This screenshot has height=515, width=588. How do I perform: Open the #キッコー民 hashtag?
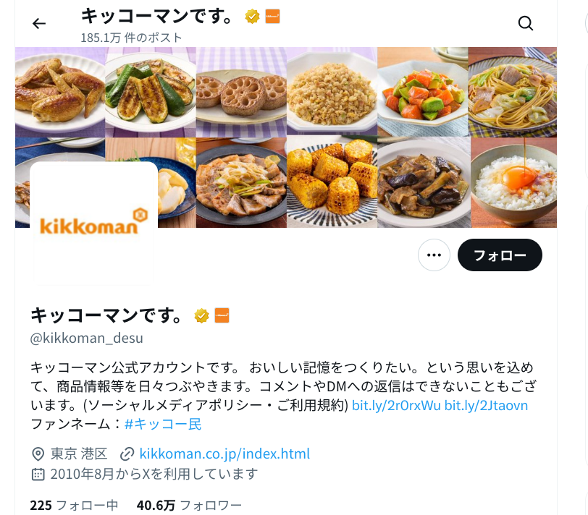click(x=163, y=424)
